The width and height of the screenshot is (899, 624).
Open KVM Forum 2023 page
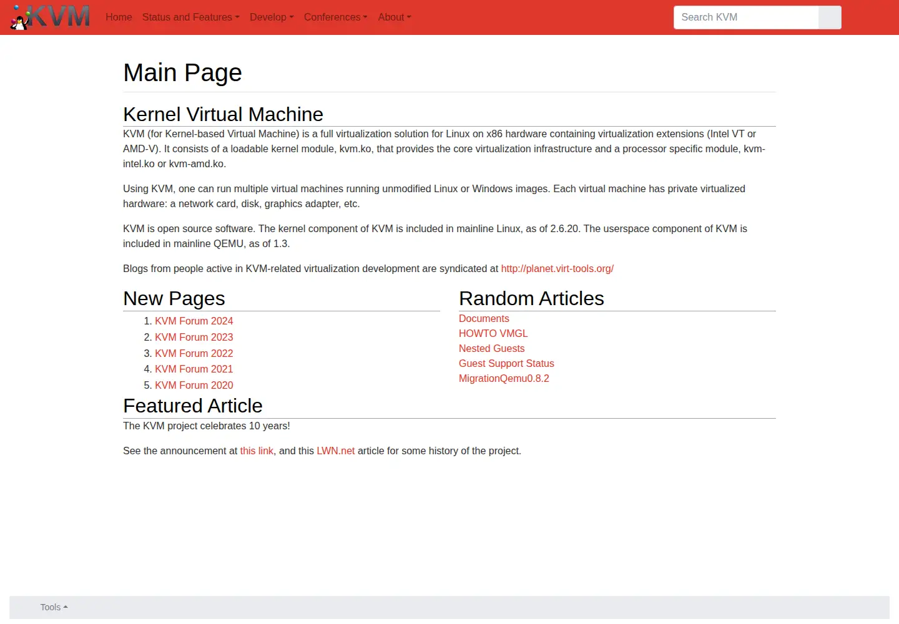[194, 337]
